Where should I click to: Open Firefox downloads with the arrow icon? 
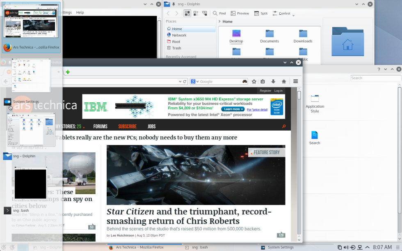(273, 81)
